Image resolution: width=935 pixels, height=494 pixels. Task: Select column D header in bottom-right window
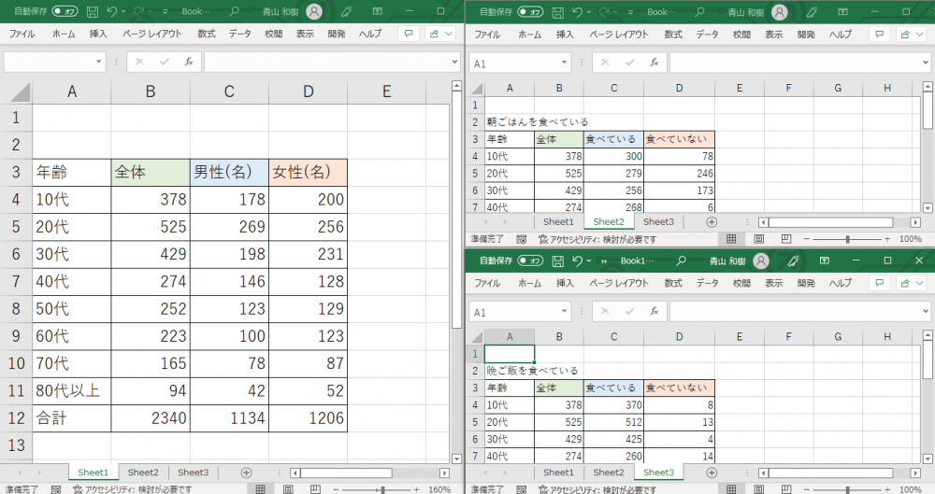pyautogui.click(x=679, y=337)
